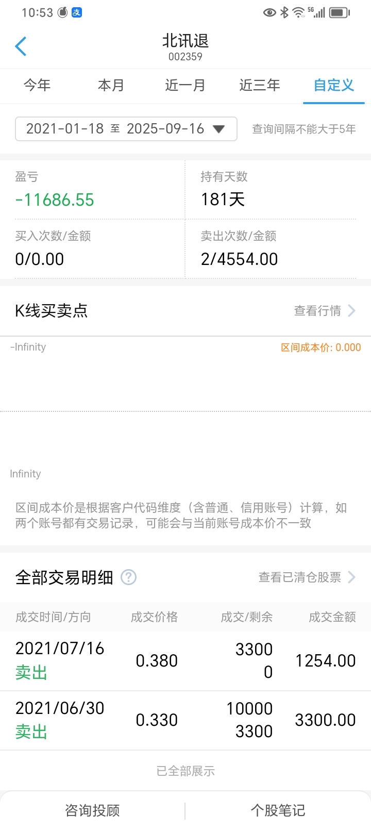Open help icon next to 全部交易明细
Screen dimensions: 371x831
(128, 577)
